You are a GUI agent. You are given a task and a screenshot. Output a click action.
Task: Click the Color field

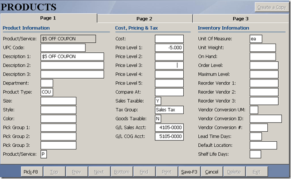pos(58,119)
